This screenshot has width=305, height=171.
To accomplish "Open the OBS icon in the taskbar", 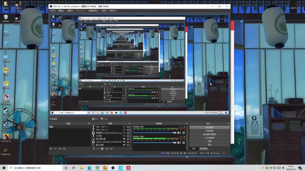I will coord(113,168).
